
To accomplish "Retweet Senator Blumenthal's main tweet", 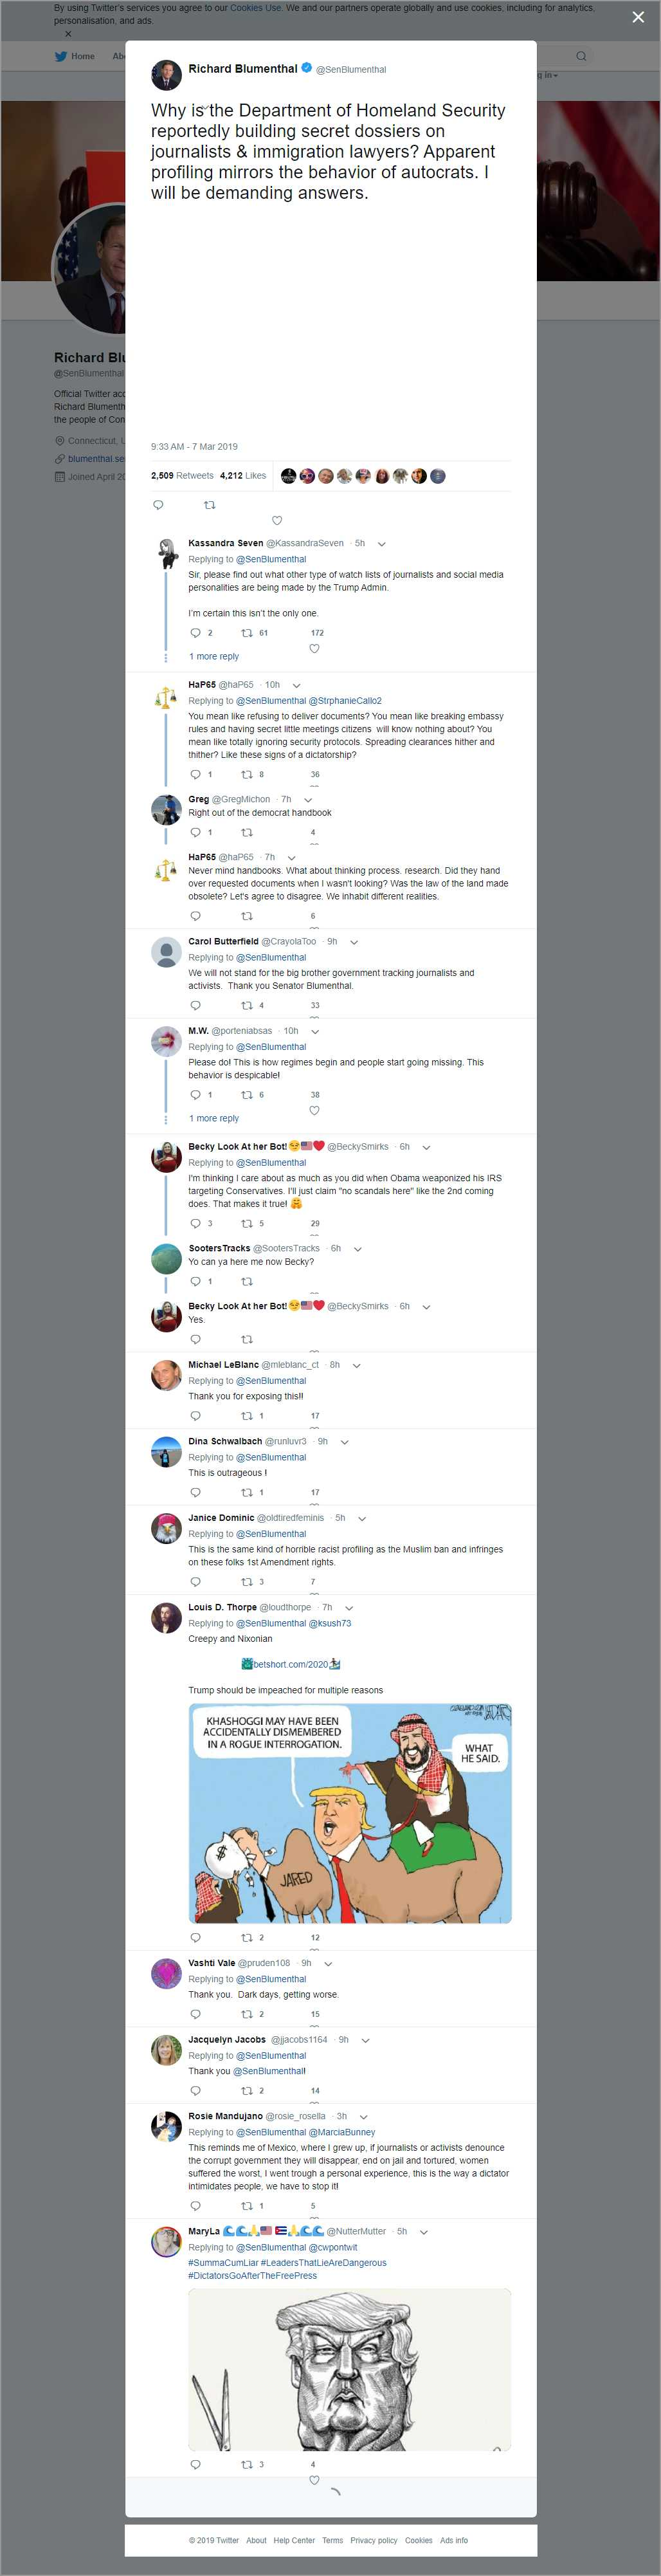I will coord(209,505).
